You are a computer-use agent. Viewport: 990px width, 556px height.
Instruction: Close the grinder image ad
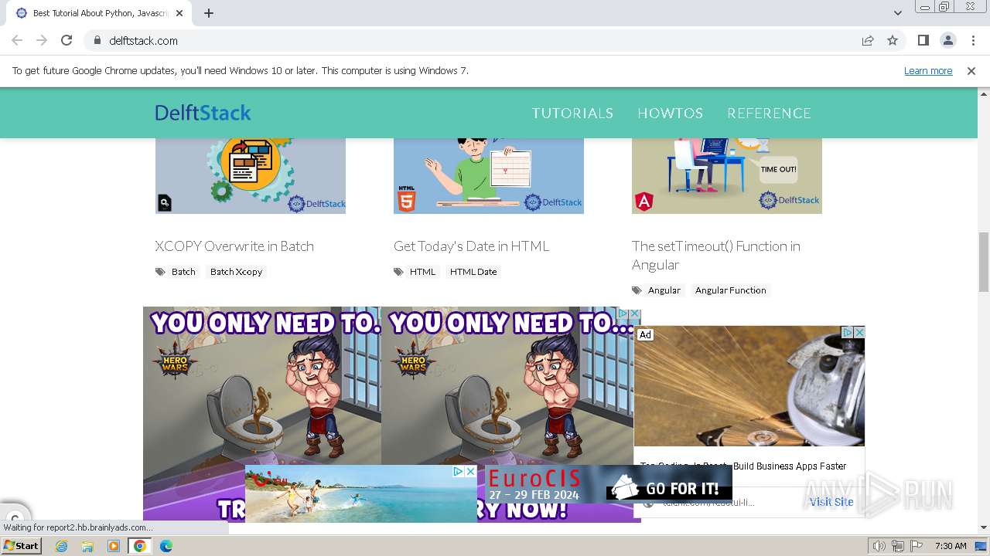859,332
